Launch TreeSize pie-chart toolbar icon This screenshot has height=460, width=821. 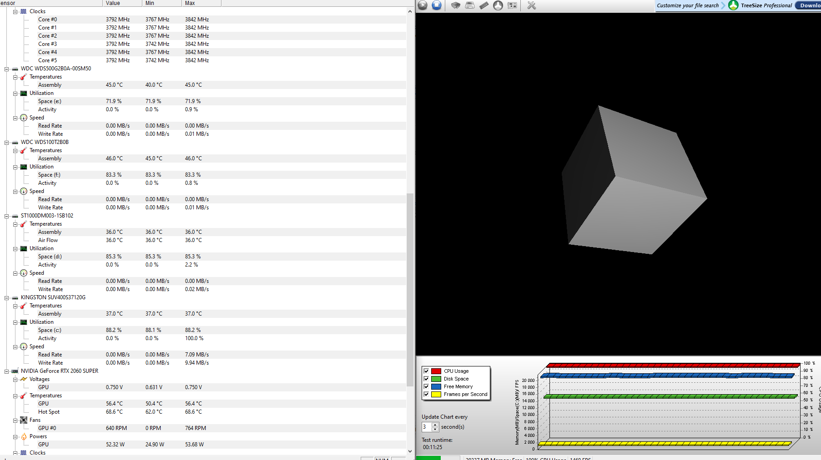[x=498, y=5]
